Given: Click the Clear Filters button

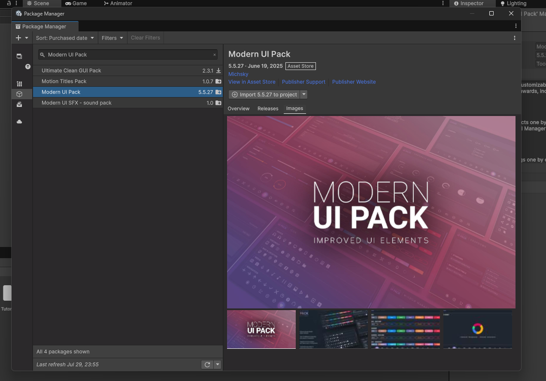Looking at the screenshot, I should pos(146,38).
